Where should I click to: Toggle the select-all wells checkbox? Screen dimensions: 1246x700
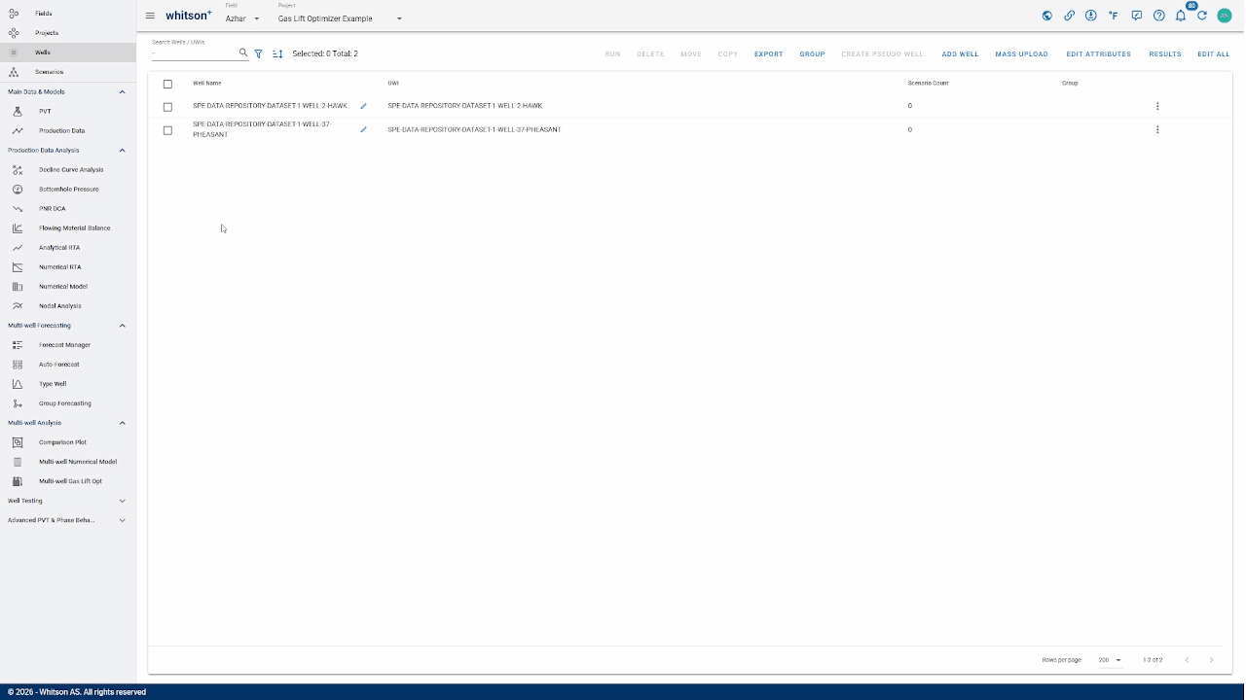pyautogui.click(x=167, y=84)
